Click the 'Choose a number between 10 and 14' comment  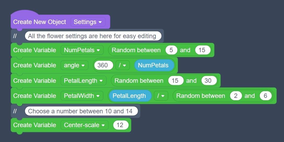click(x=80, y=111)
